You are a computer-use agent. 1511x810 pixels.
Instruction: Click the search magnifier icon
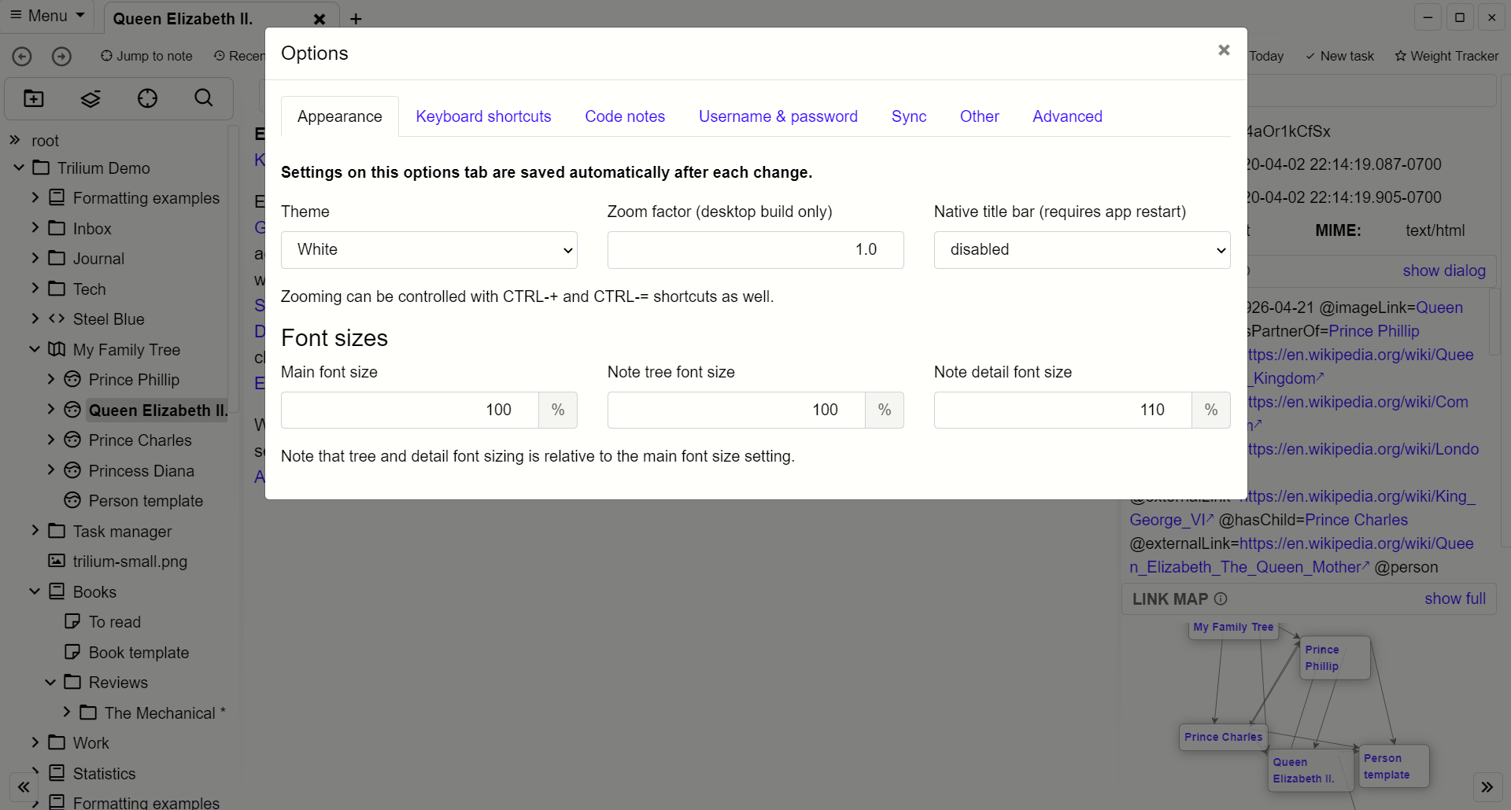pos(204,98)
